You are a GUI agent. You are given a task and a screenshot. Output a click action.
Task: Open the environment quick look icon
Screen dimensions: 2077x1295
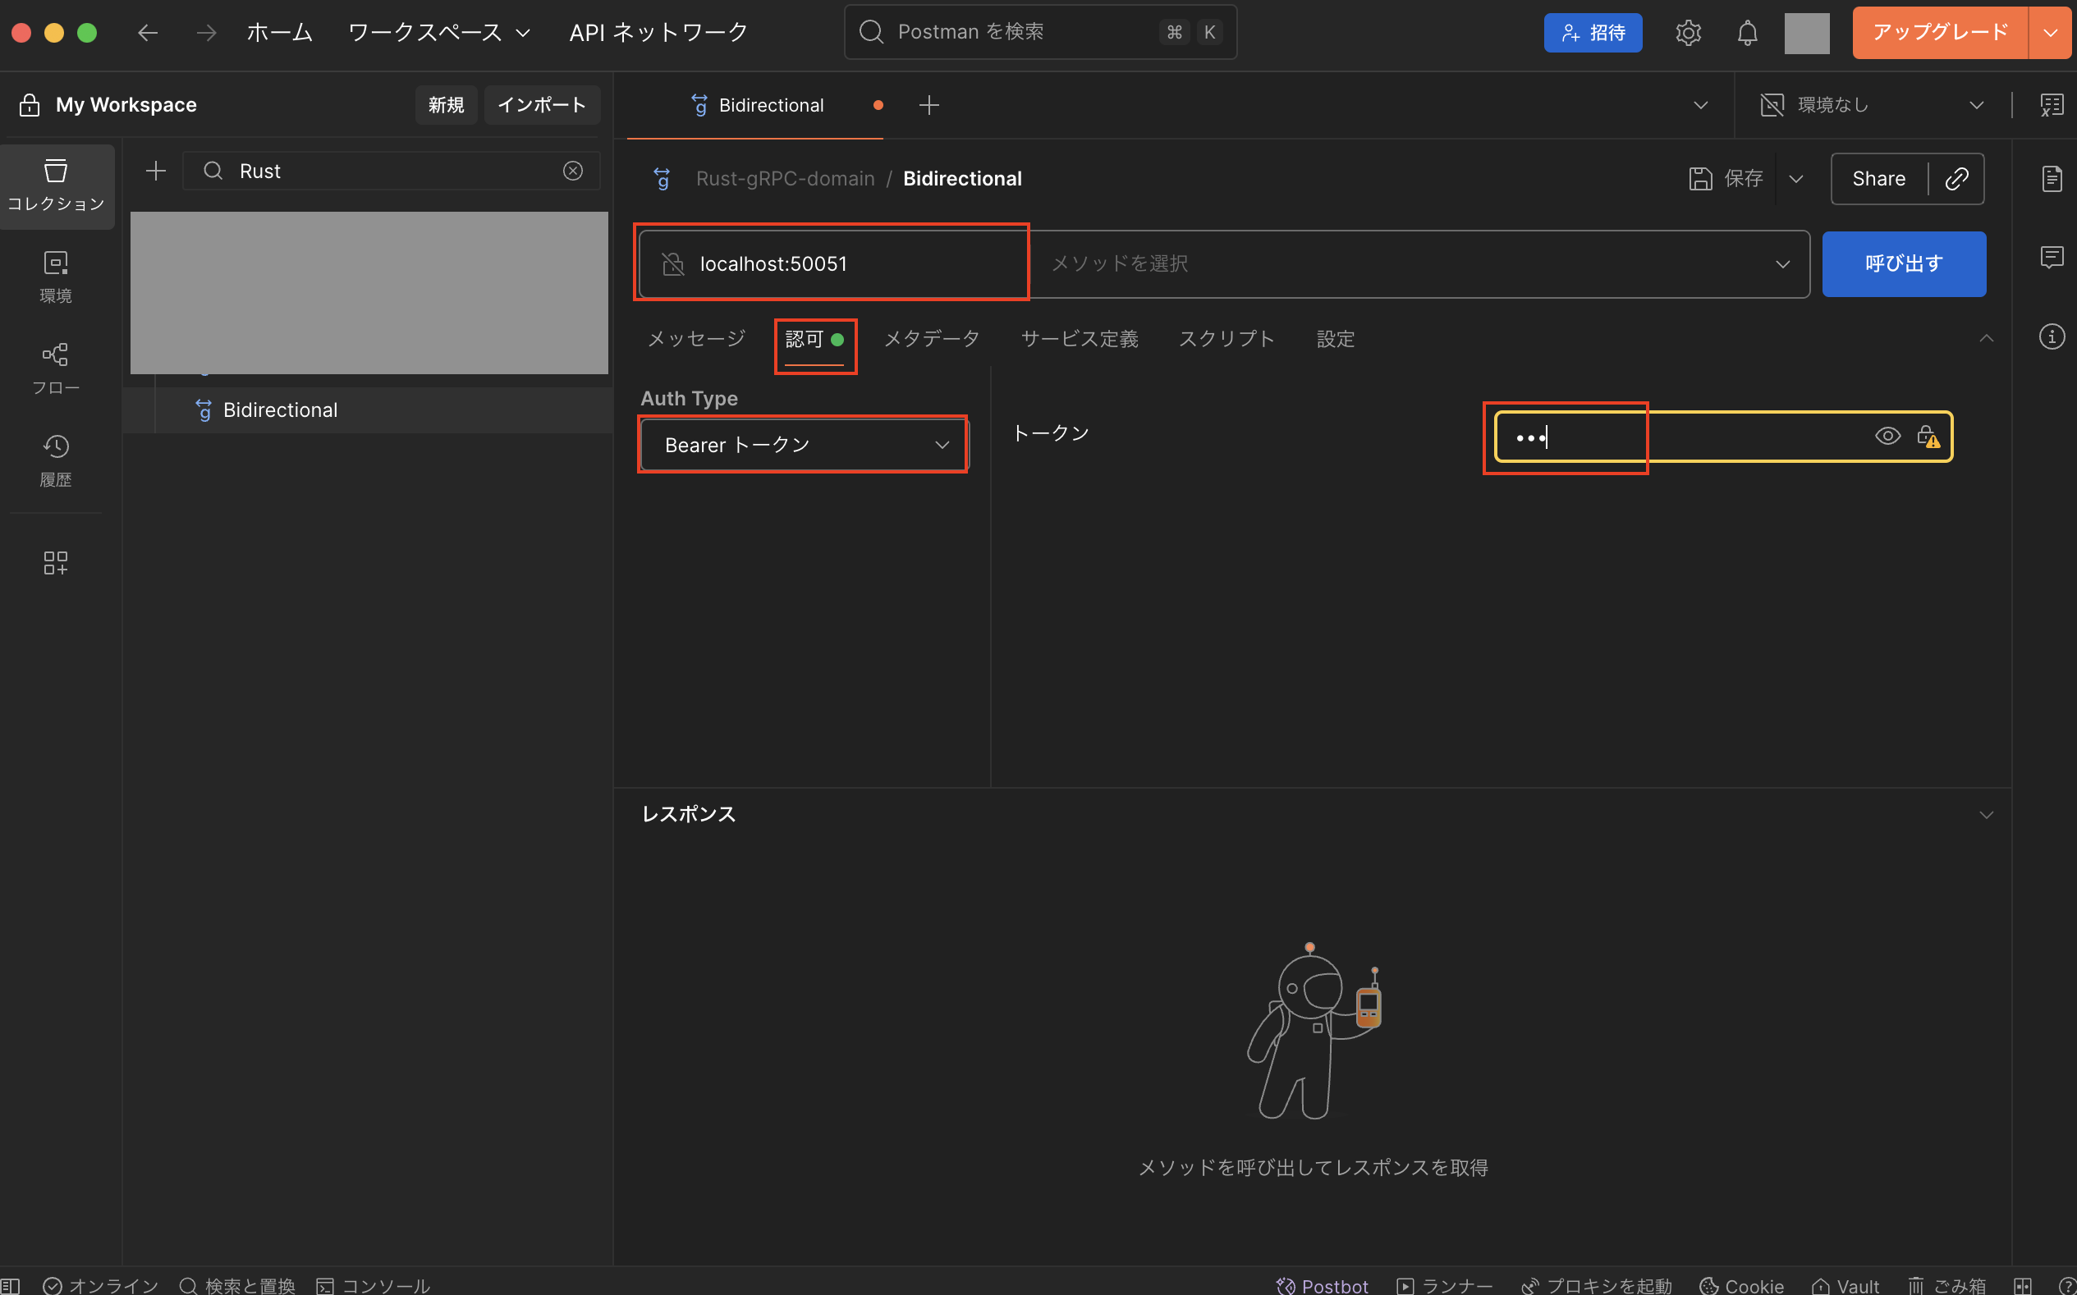click(x=2052, y=105)
